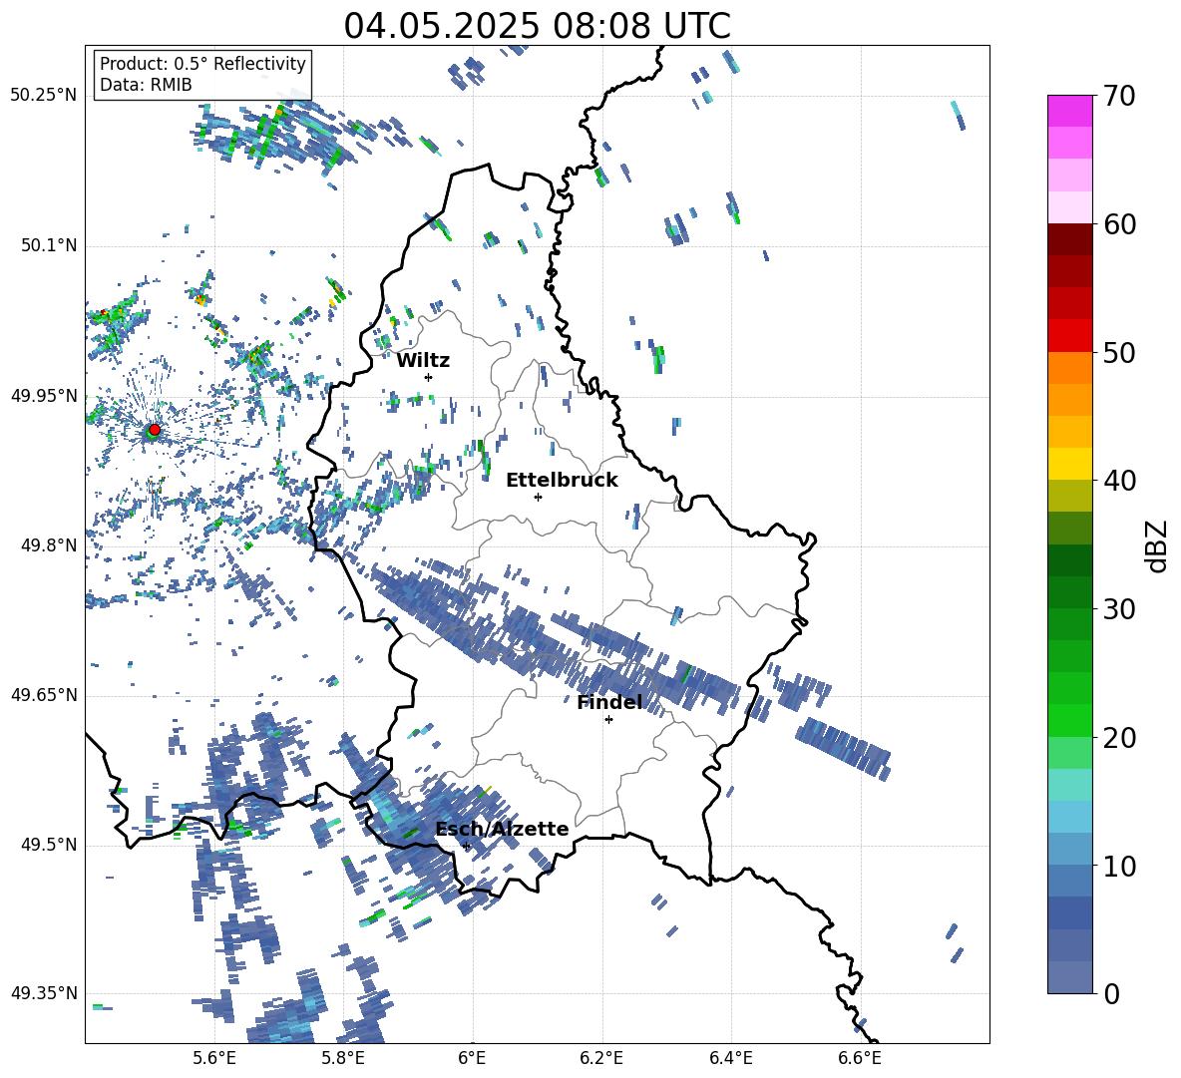Click the 49.95°N latitude label
The image size is (1181, 1078).
pos(44,395)
